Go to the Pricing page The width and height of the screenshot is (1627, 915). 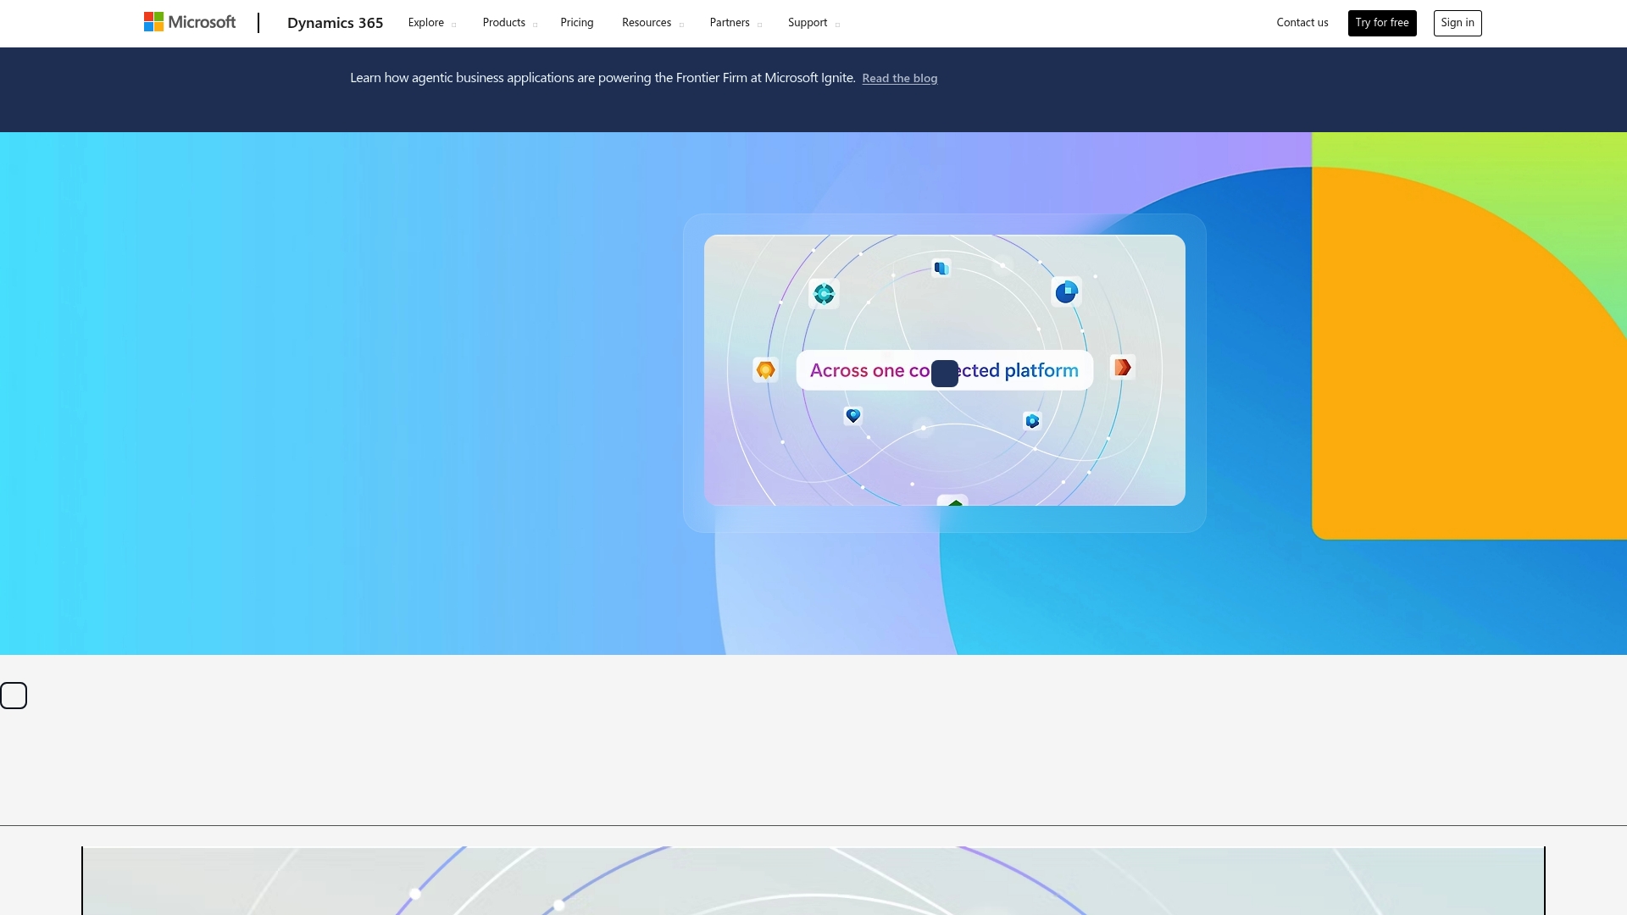[x=576, y=23]
